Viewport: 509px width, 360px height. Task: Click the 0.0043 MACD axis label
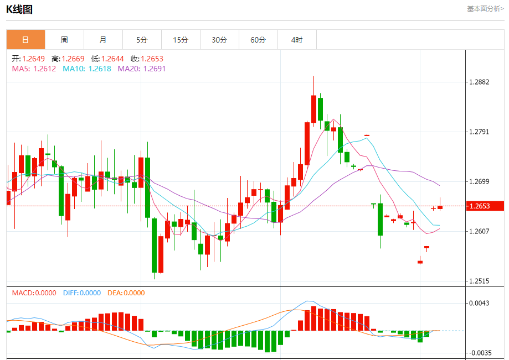(x=479, y=303)
